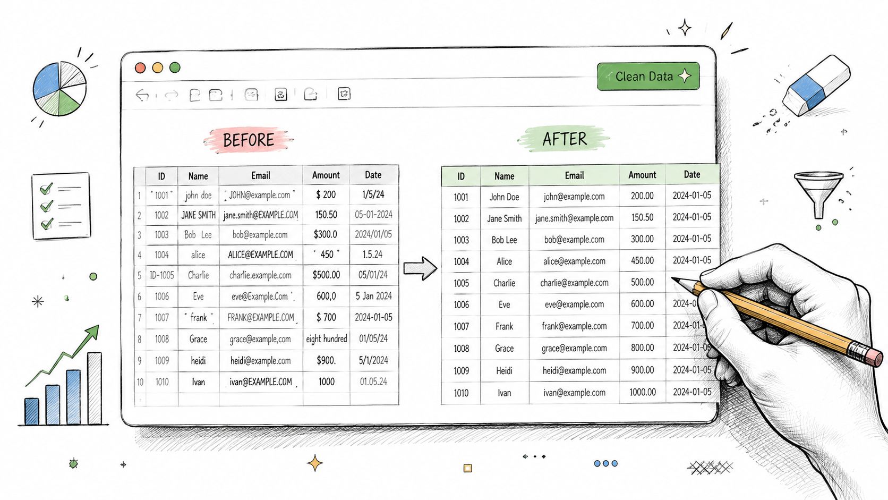The width and height of the screenshot is (888, 500).
Task: Click the green Clean Data button
Action: (648, 77)
